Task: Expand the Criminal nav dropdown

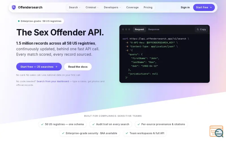Action: (92, 7)
